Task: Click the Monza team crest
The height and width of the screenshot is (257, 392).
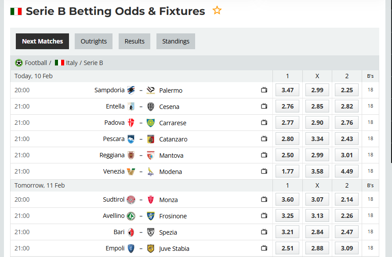Action: coord(150,199)
